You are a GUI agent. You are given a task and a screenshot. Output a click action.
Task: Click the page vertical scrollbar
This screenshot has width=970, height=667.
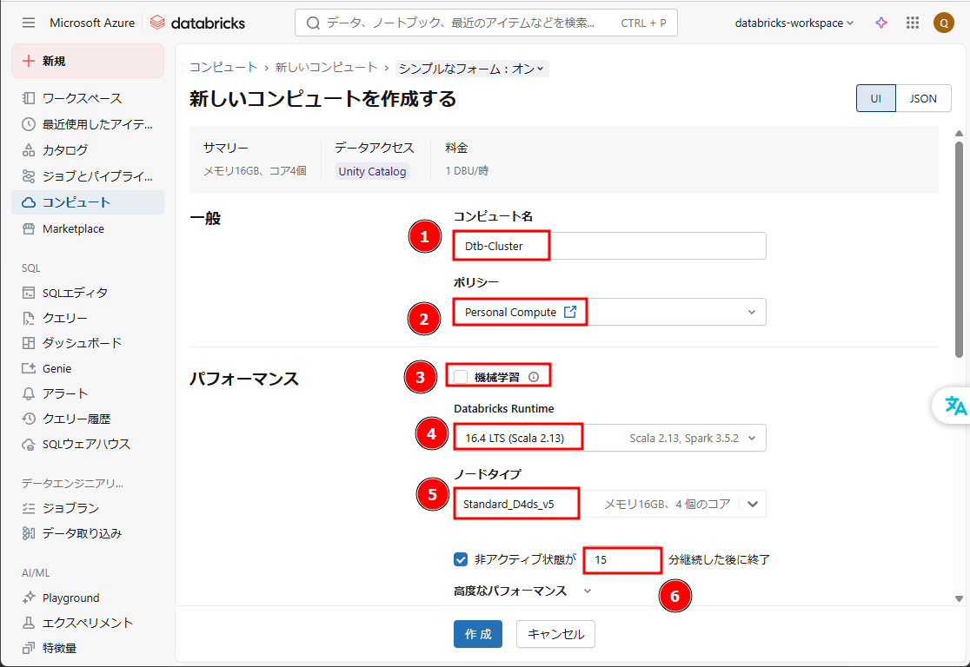pos(959,243)
